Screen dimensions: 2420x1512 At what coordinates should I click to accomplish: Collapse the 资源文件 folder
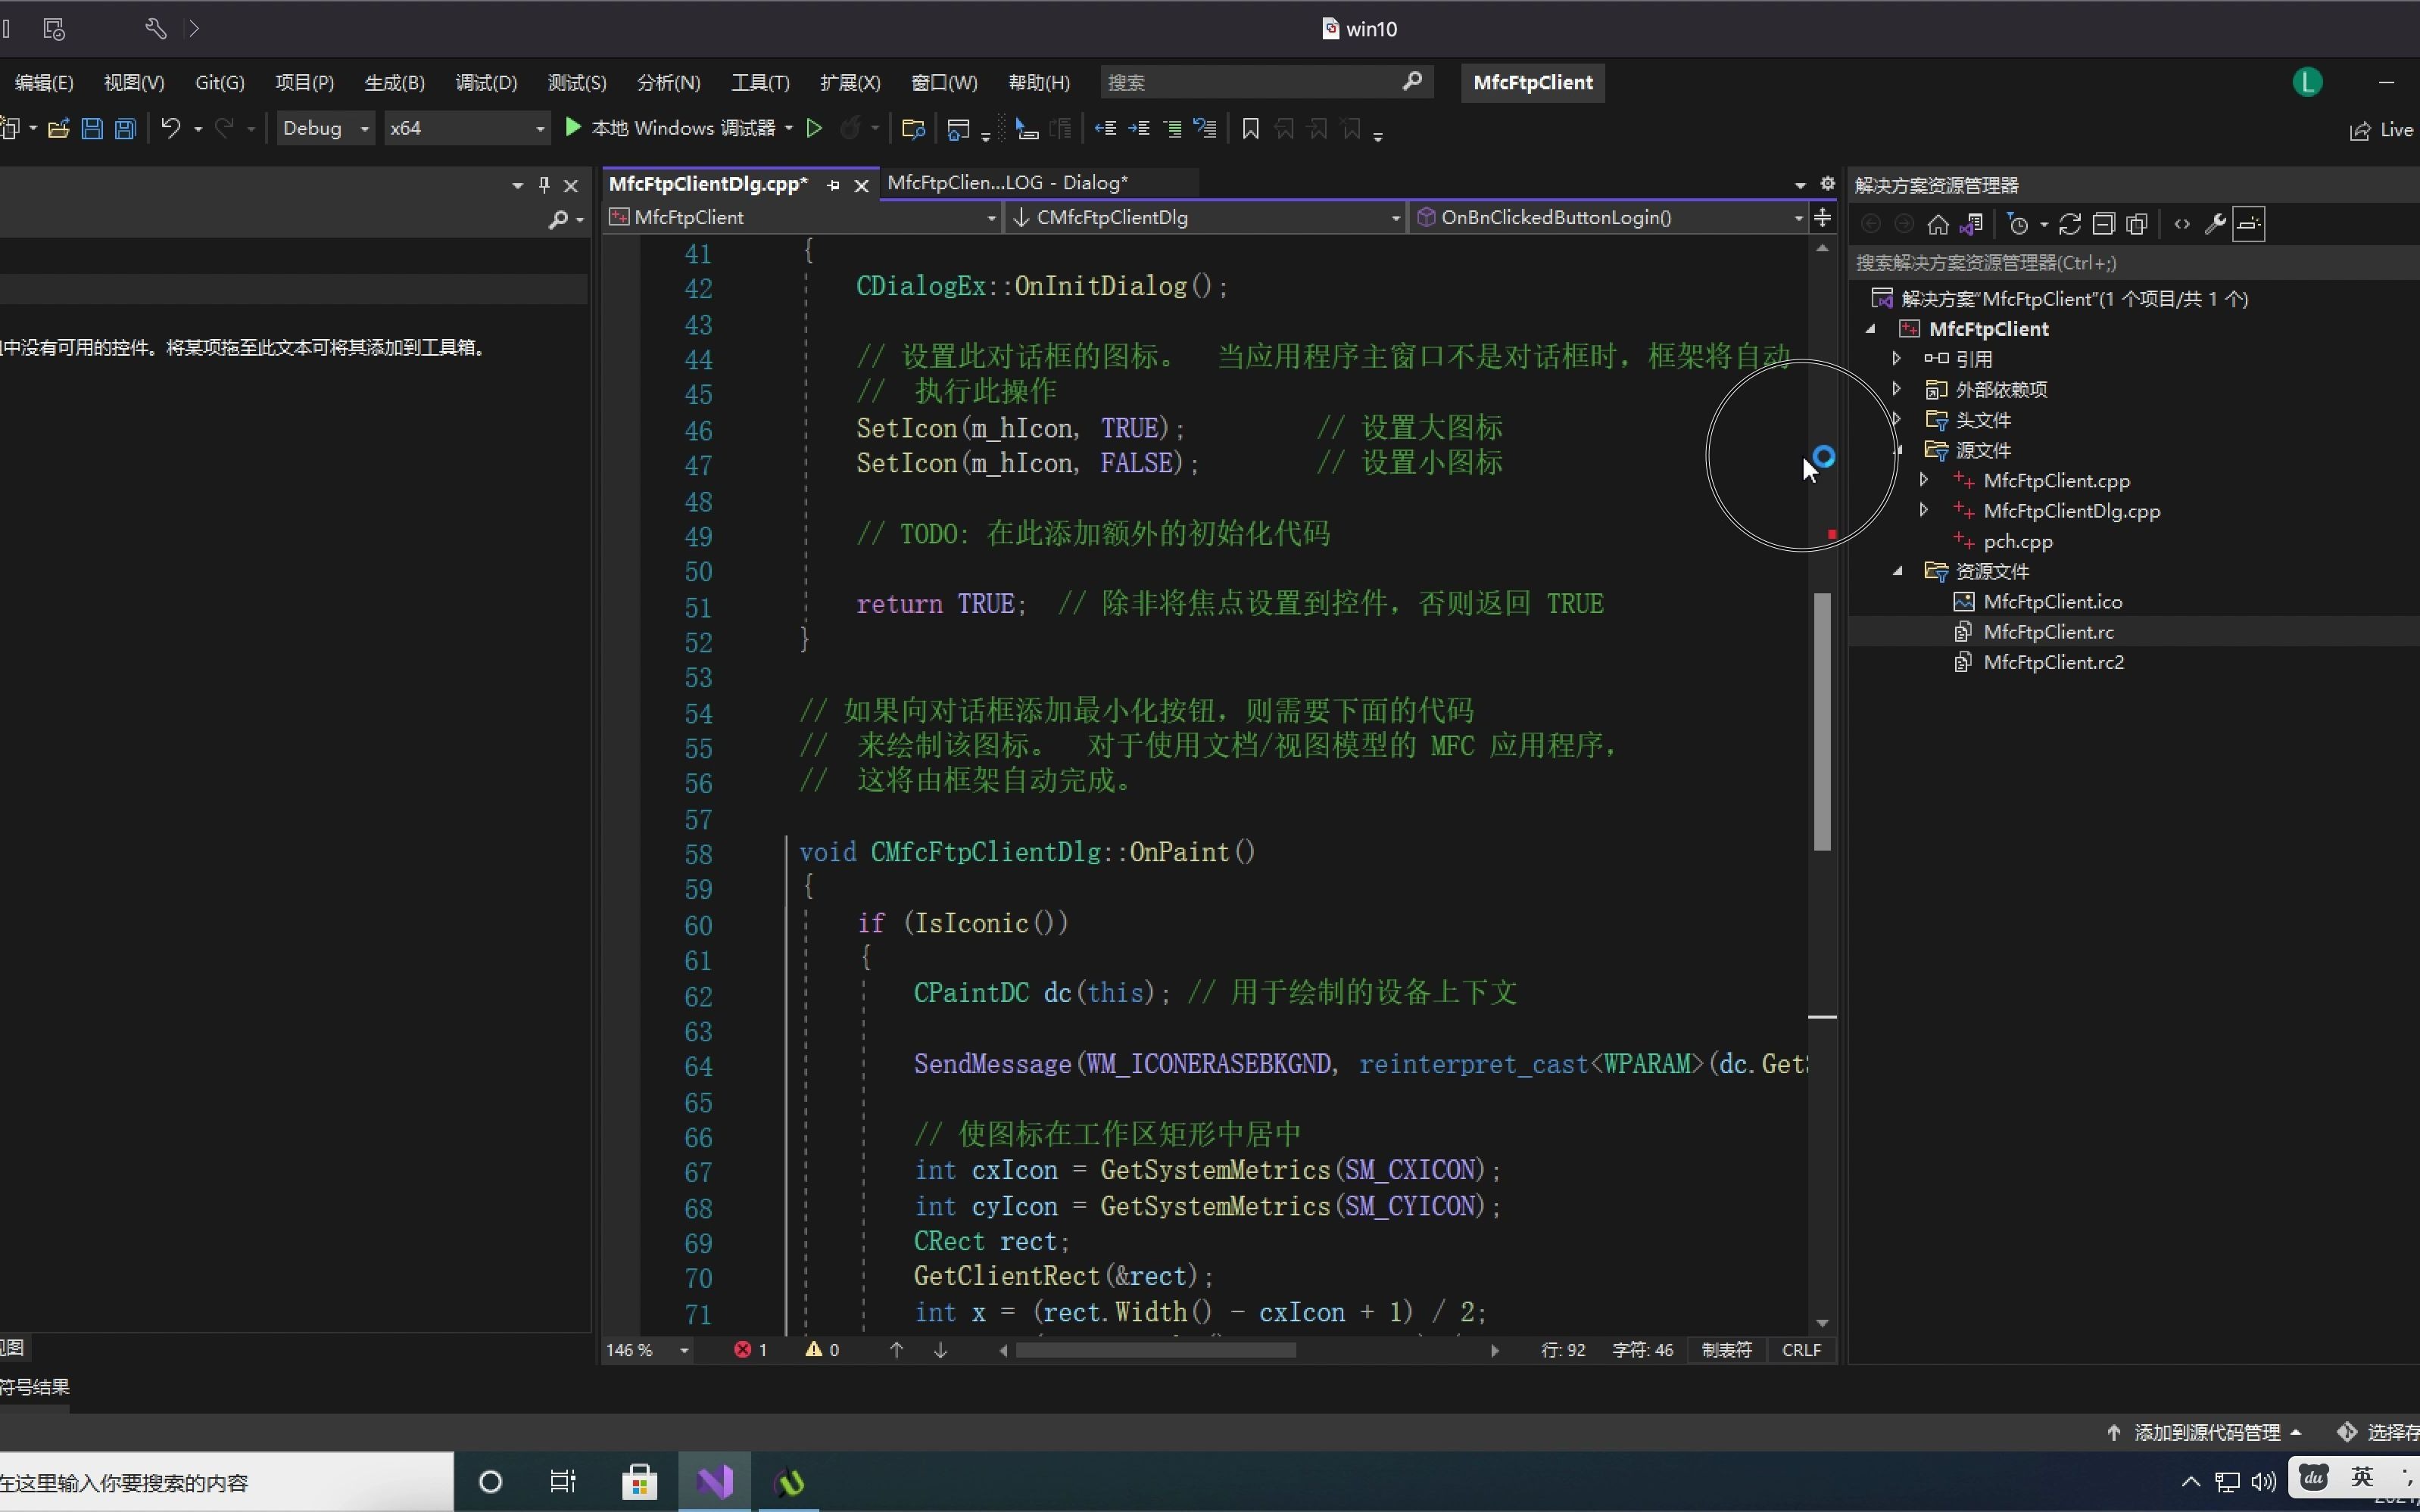1898,571
